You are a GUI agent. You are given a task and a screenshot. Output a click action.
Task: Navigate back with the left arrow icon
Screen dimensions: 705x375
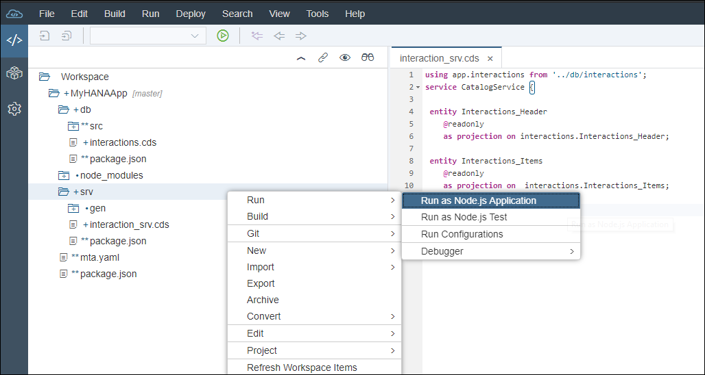click(x=279, y=36)
